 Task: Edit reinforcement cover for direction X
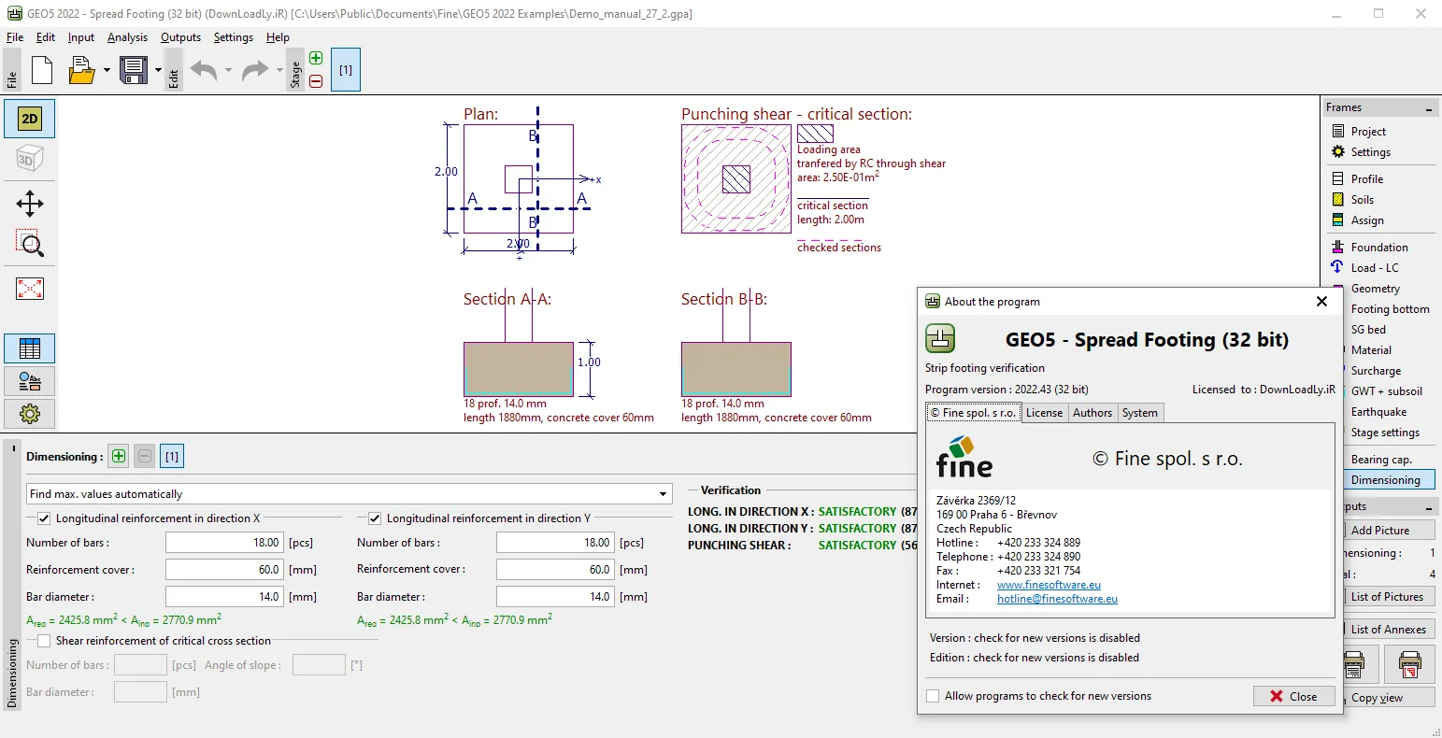pyautogui.click(x=224, y=569)
